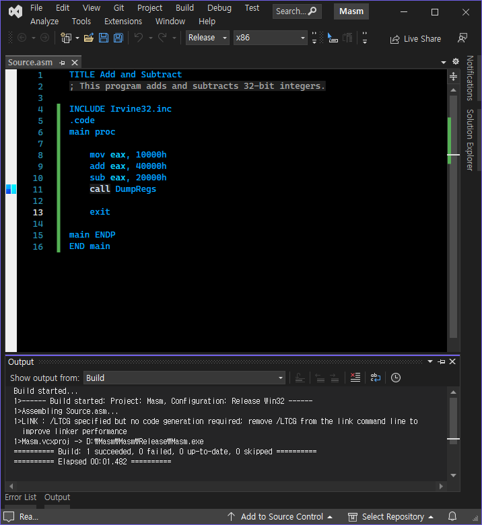Screen dimensions: 482x525
Task: Select the bottom Output tab
Action: (x=57, y=497)
